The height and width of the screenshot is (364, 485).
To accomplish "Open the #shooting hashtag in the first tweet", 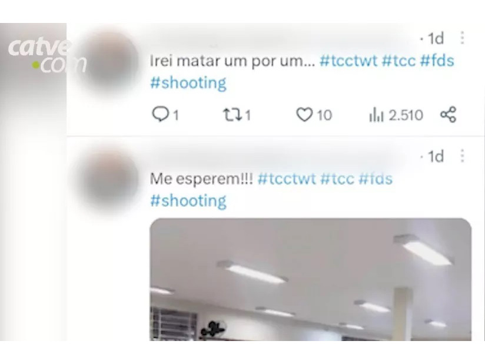I will [x=188, y=83].
